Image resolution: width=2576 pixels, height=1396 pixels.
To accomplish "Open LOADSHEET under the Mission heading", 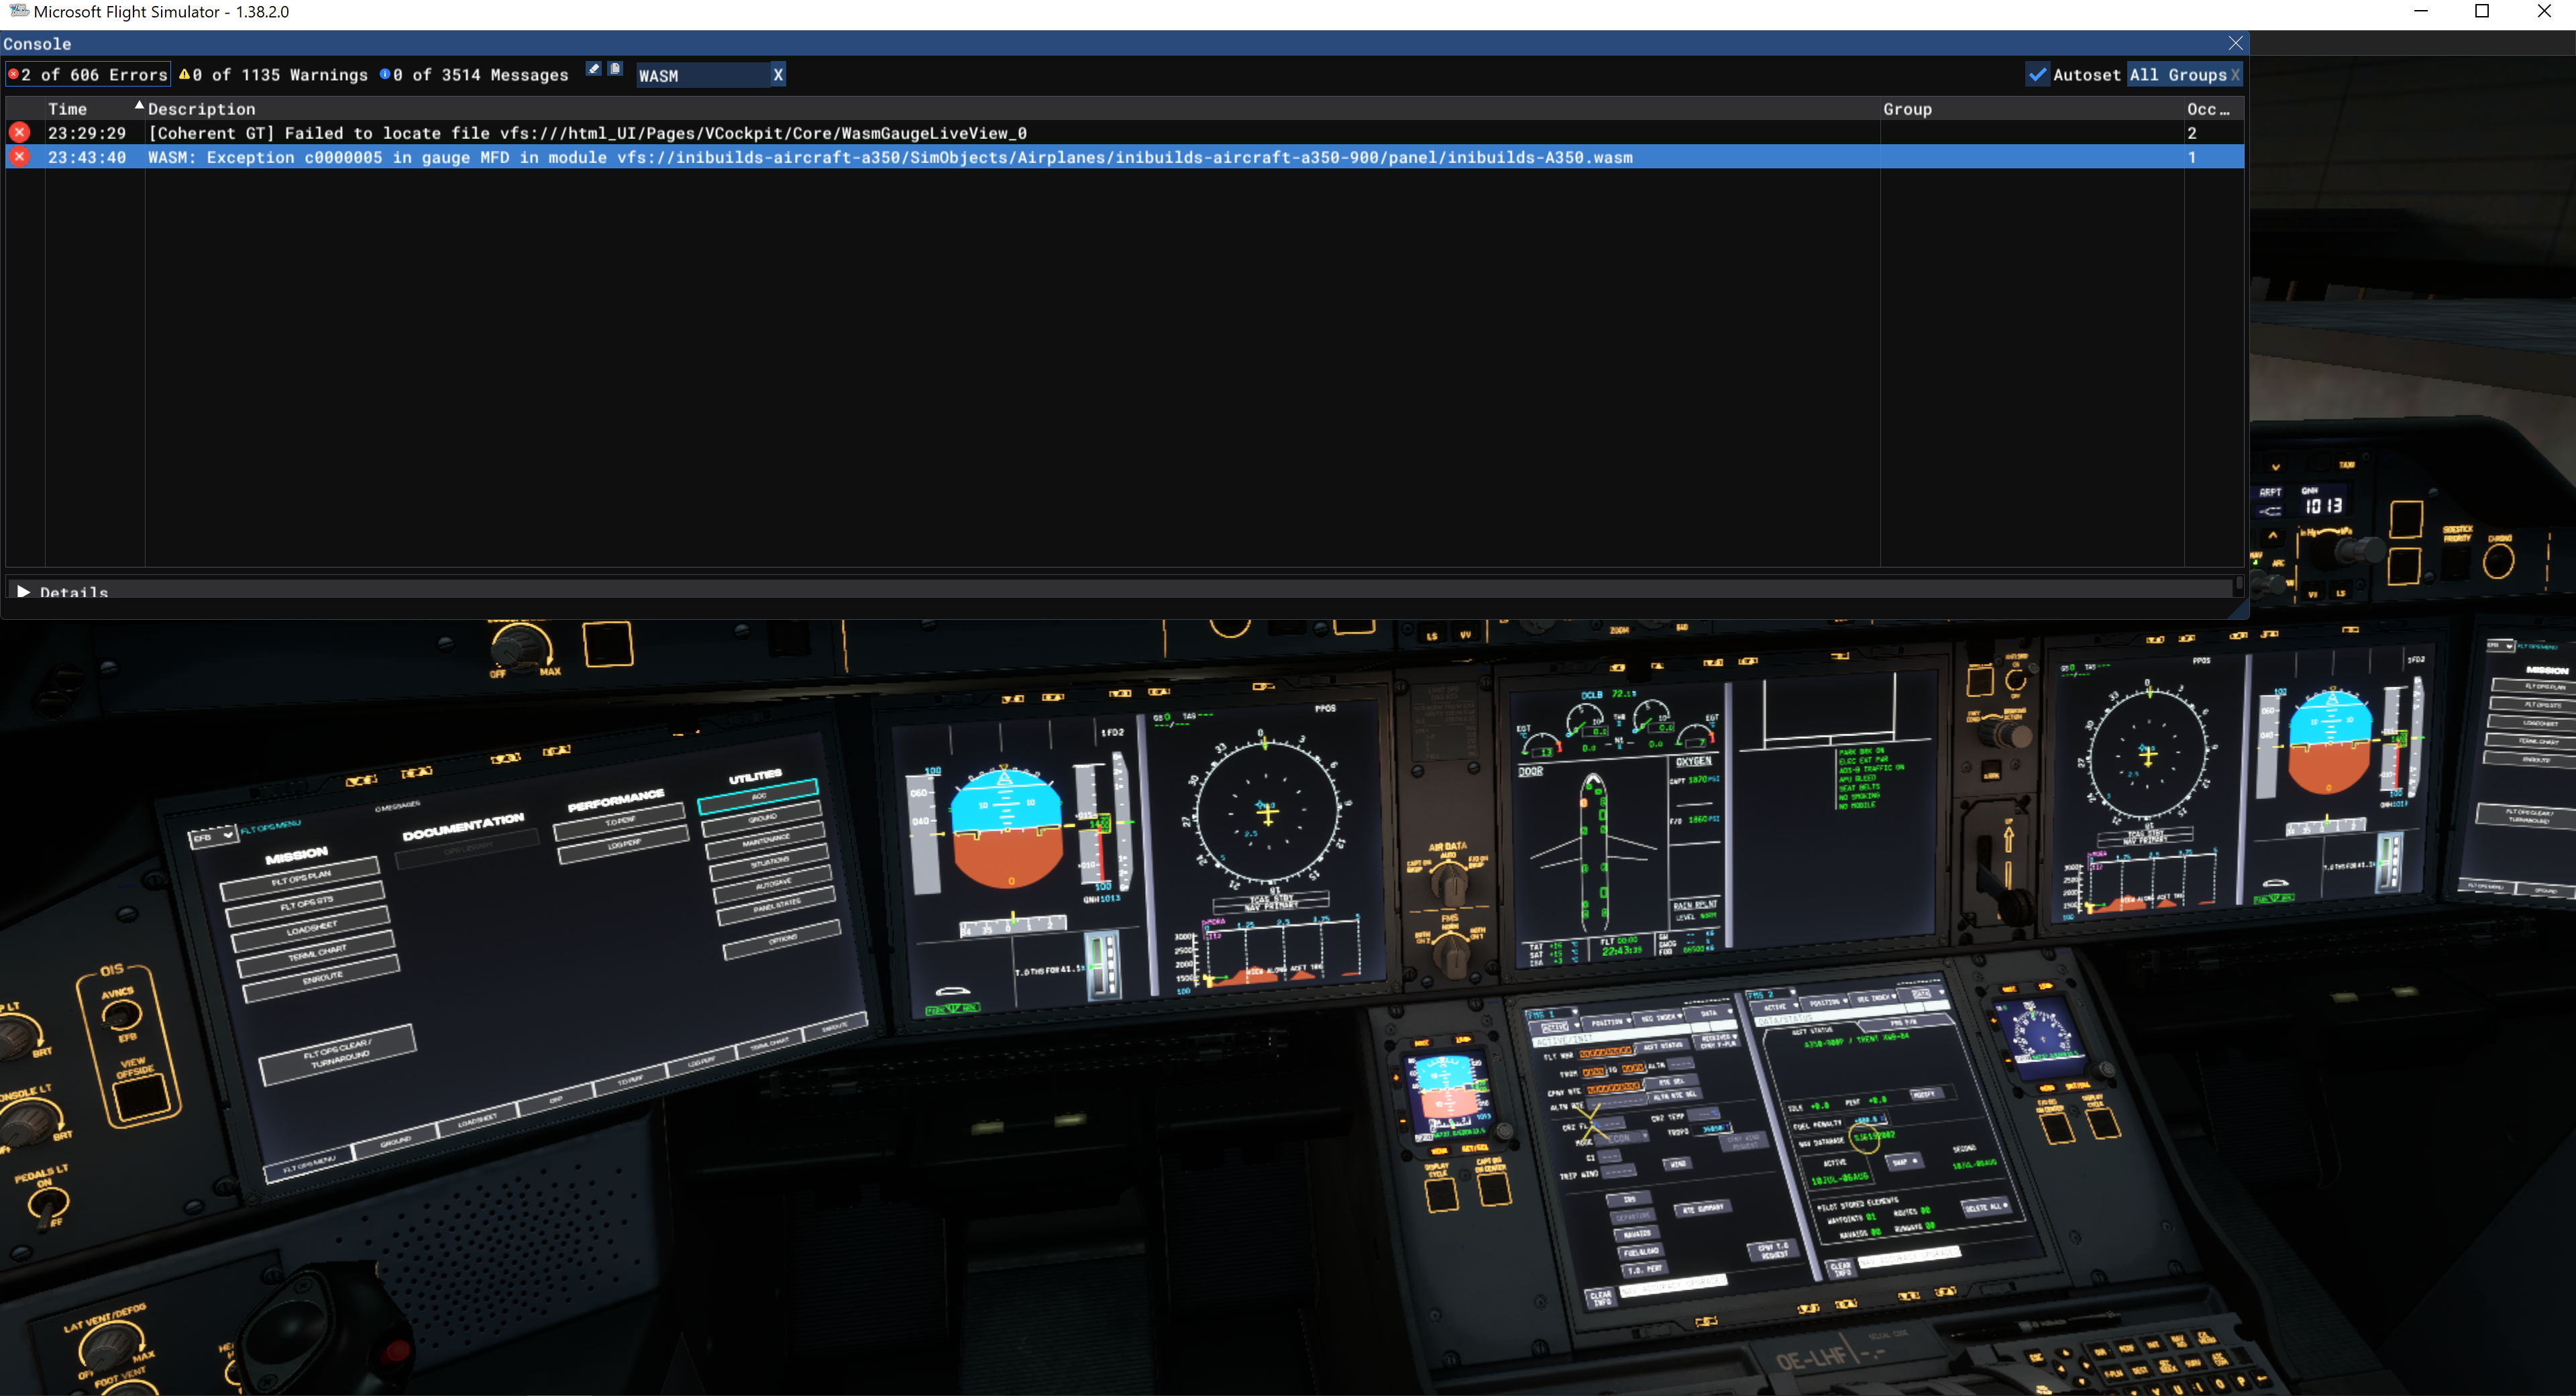I will 311,928.
